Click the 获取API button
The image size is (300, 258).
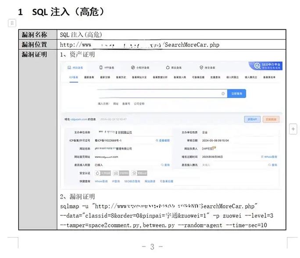[x=252, y=119]
